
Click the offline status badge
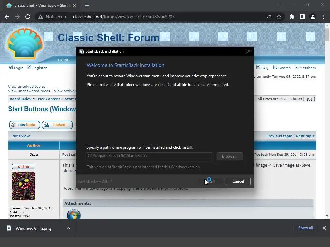23,166
